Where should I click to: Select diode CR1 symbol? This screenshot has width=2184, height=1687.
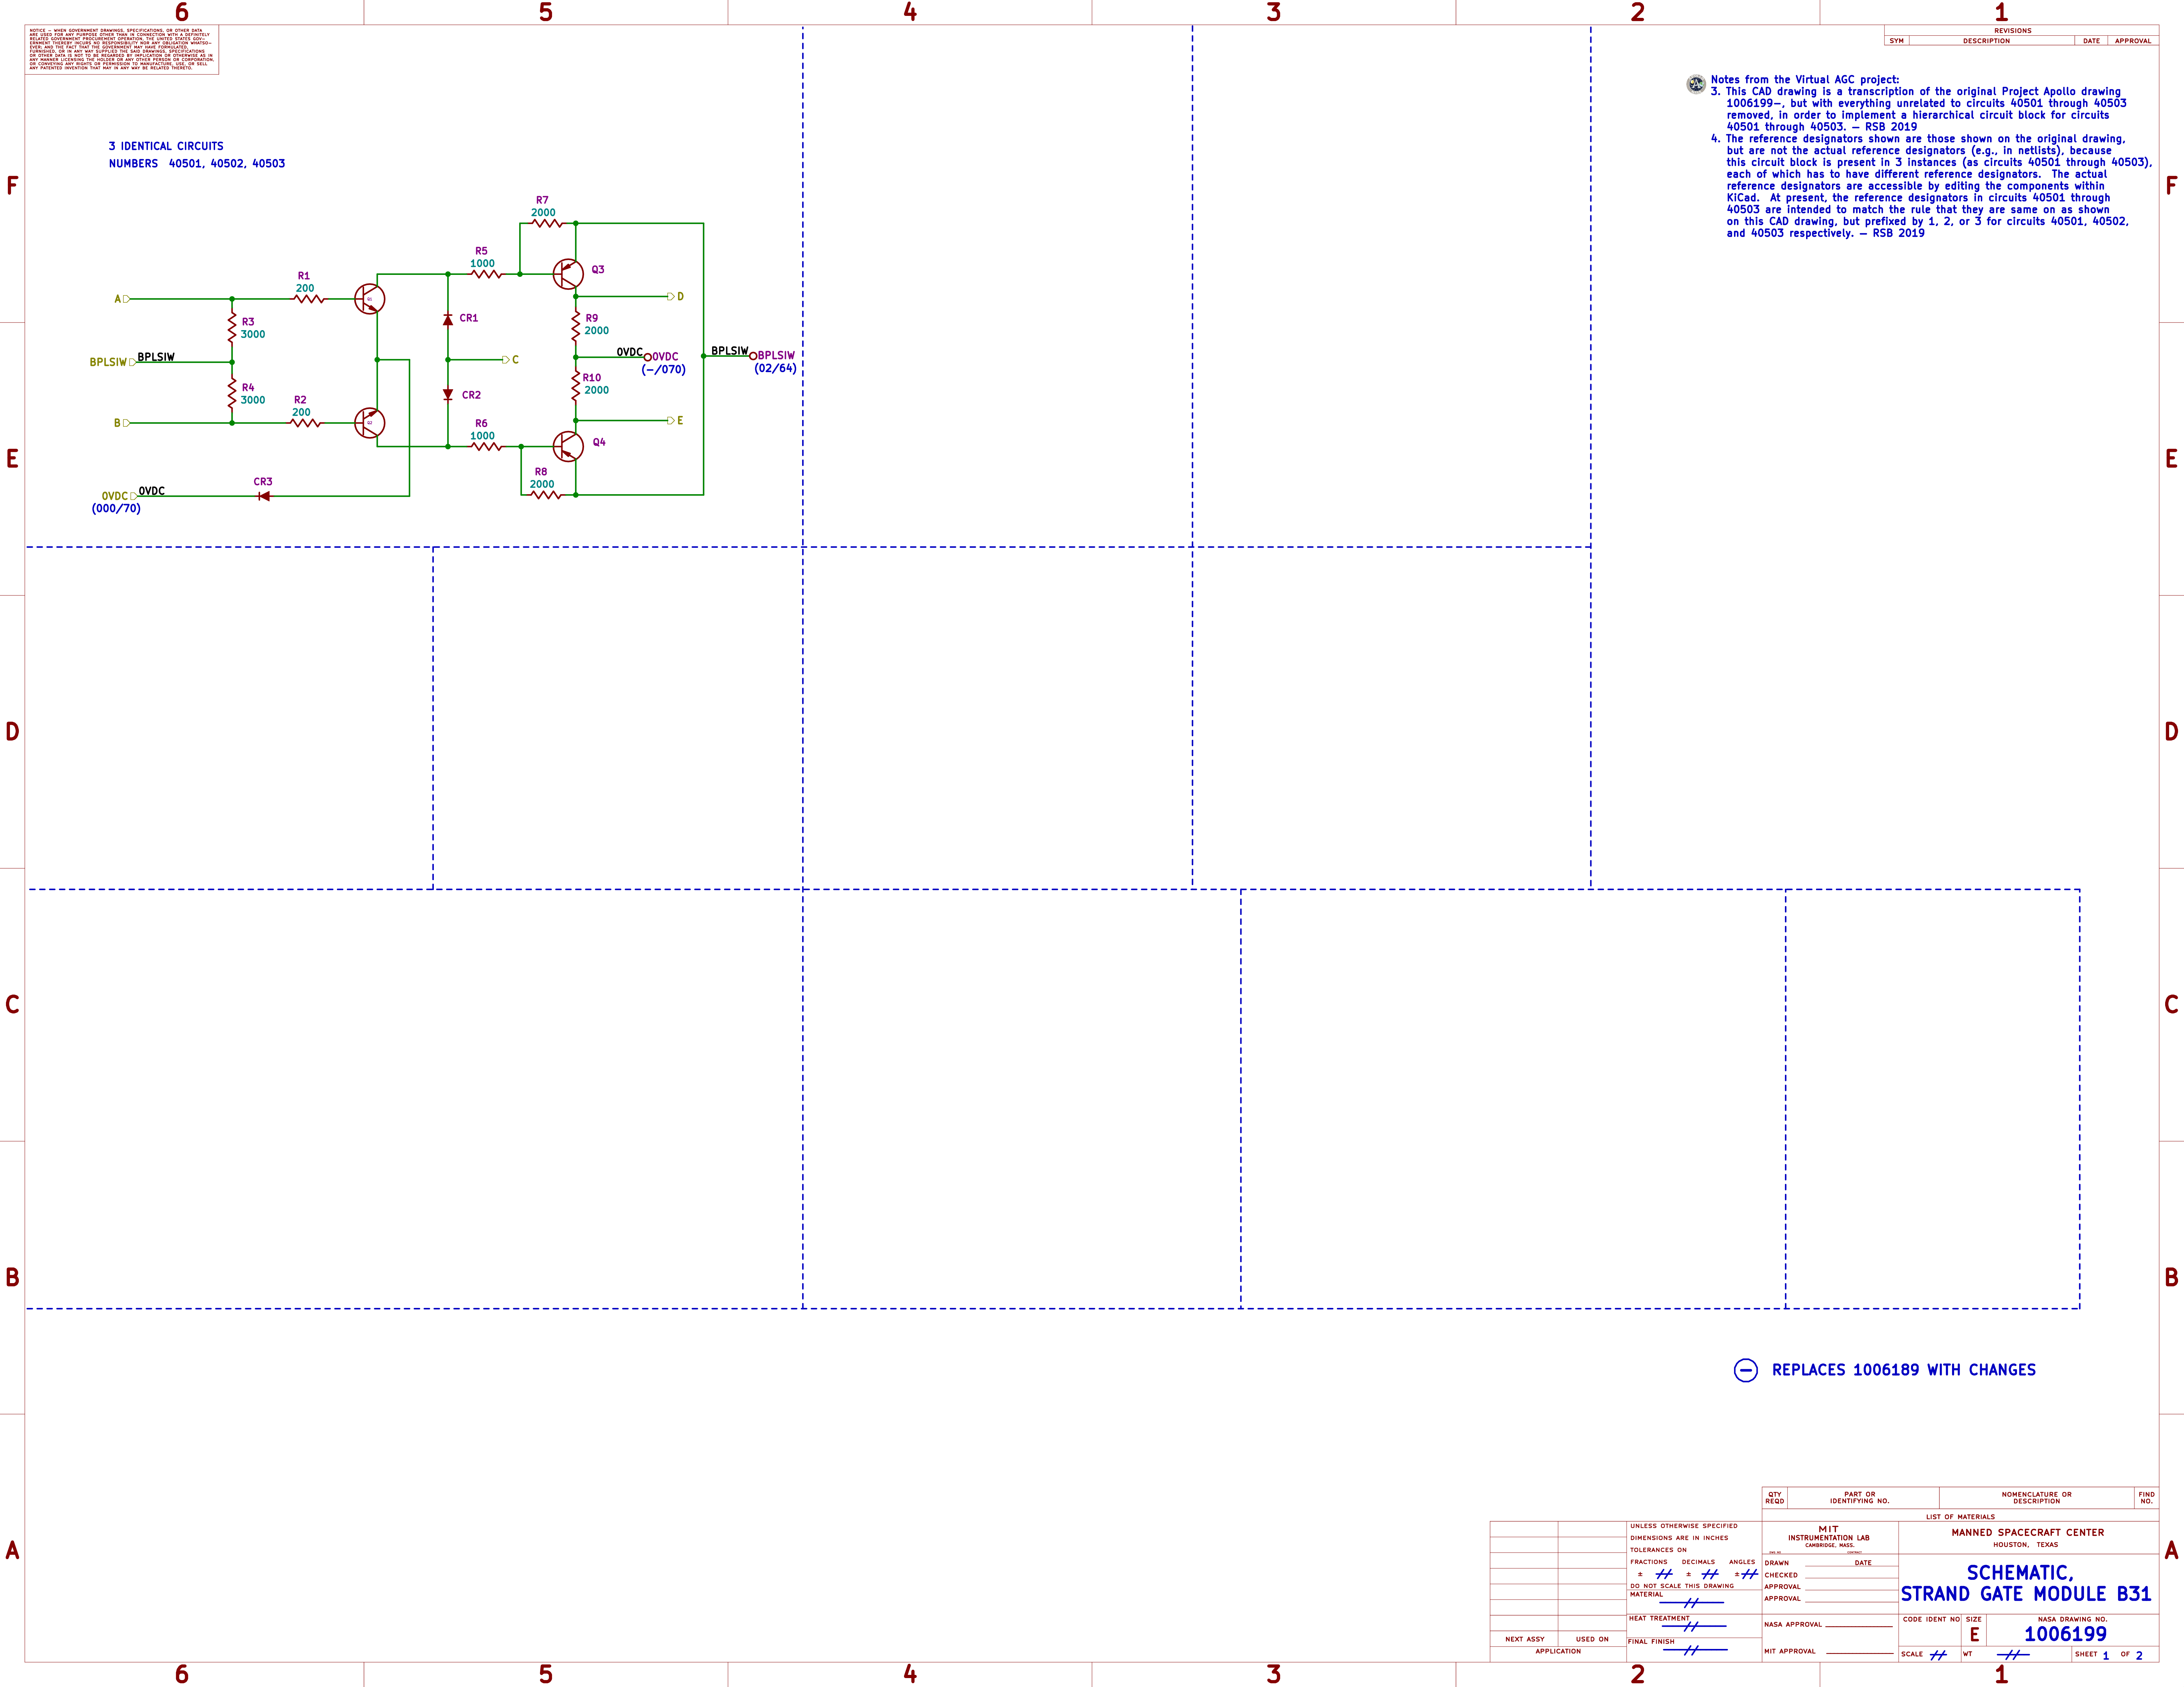(x=448, y=320)
